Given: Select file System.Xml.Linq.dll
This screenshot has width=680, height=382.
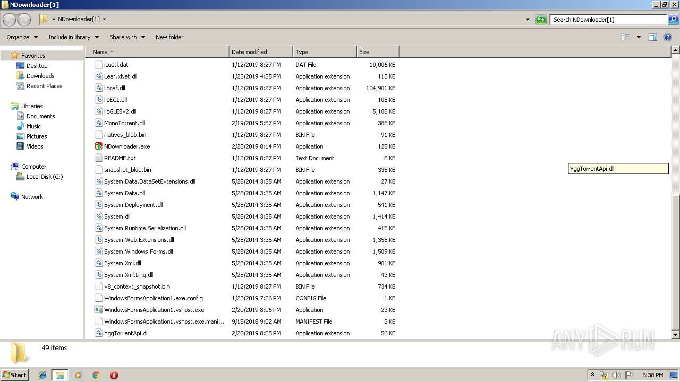Looking at the screenshot, I should [129, 275].
